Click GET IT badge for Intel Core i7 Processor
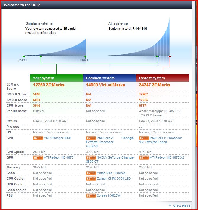Image resolution: width=198 pixels, height=210 pixels. (144, 138)
